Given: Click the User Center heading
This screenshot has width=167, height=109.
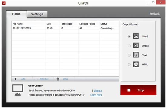Looking at the screenshot, I should pos(35,86).
